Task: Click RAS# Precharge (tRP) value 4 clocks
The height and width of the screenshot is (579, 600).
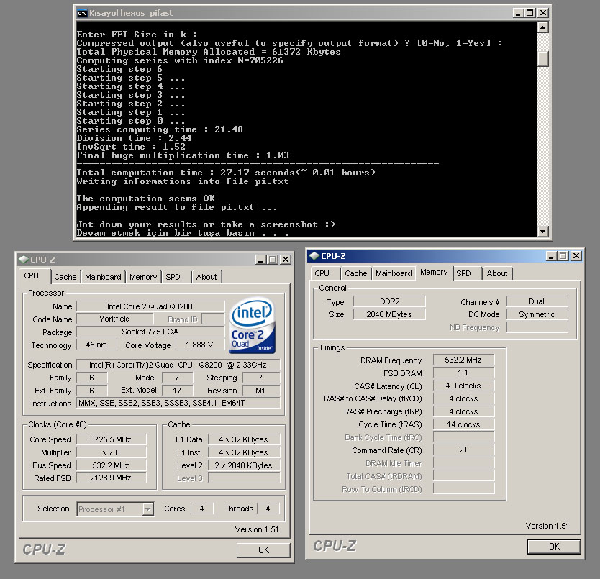Action: pos(463,411)
